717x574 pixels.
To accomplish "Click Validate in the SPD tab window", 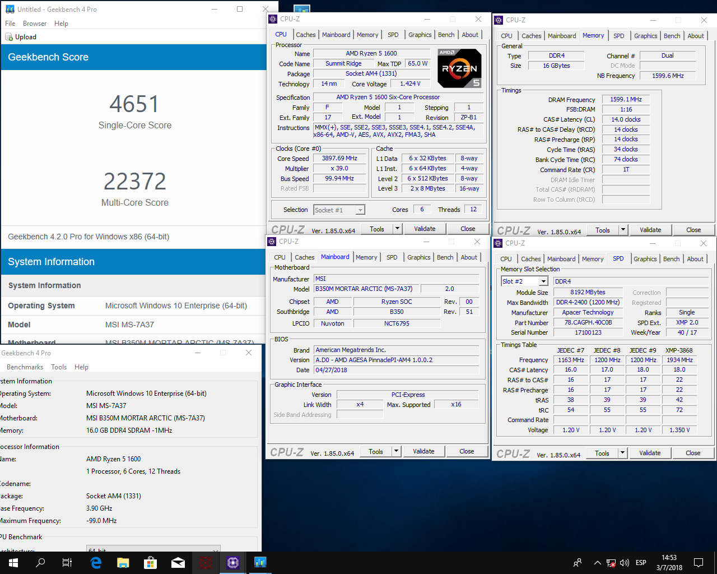I will [650, 453].
